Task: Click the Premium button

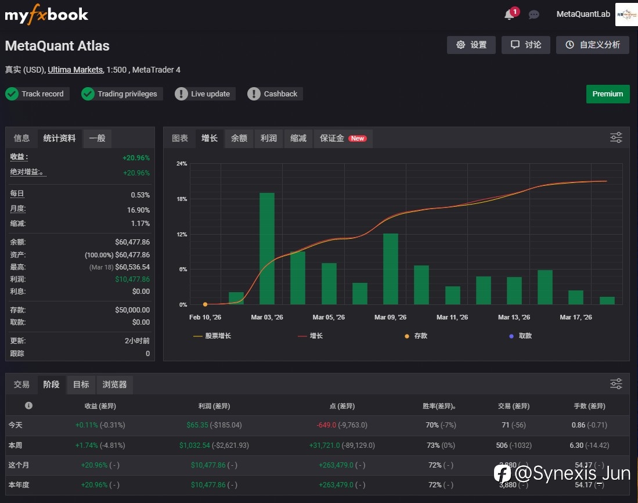Action: tap(608, 94)
